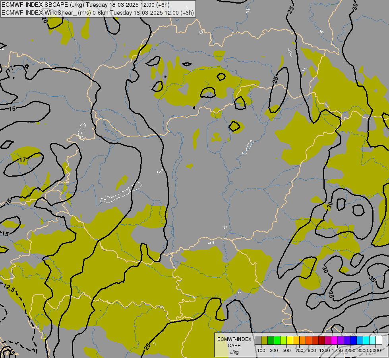Click the SBCAPE title line in the header

[x=85, y=5]
